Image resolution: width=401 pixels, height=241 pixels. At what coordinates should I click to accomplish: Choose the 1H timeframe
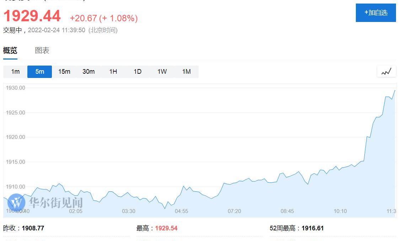[x=113, y=72]
